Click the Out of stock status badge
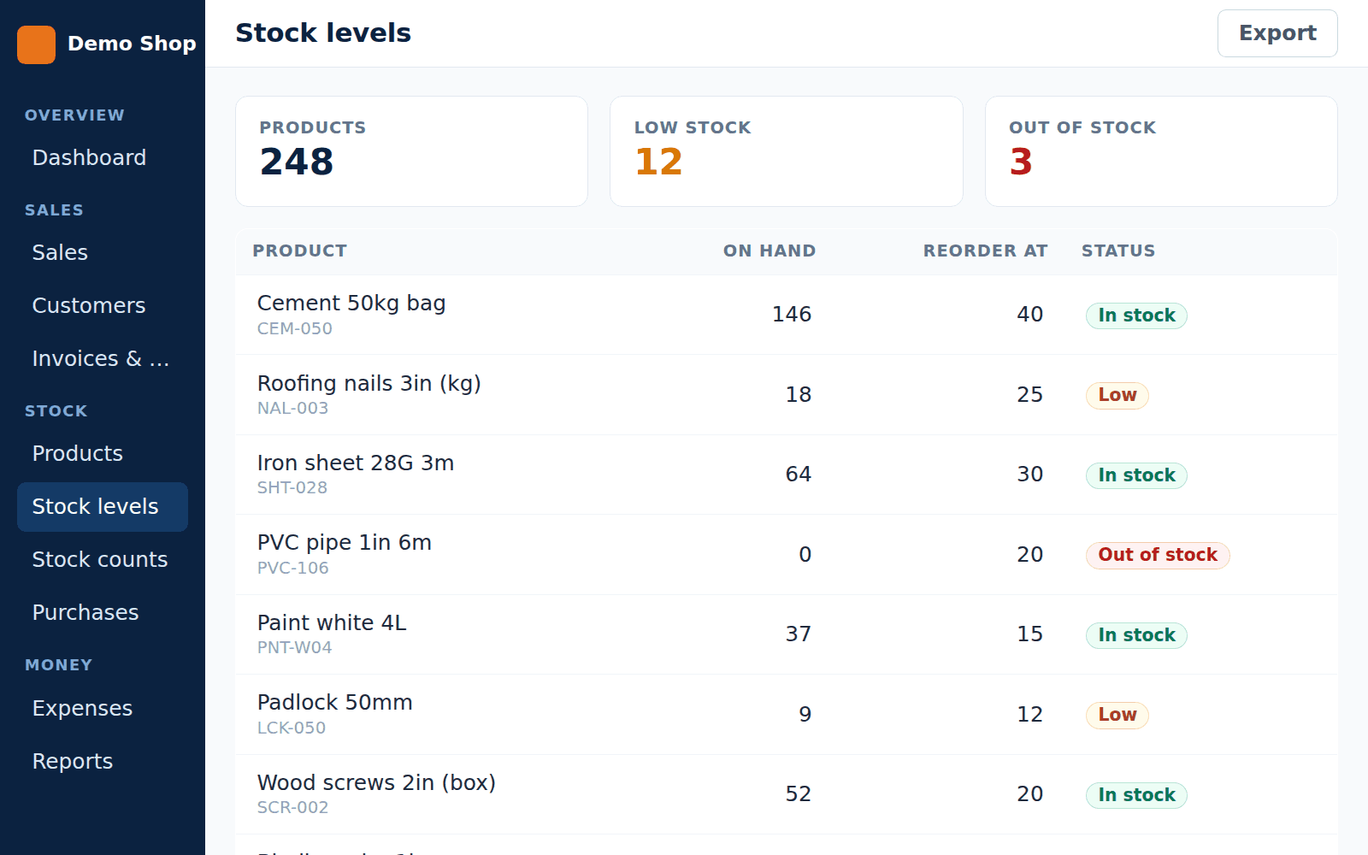 [1158, 555]
